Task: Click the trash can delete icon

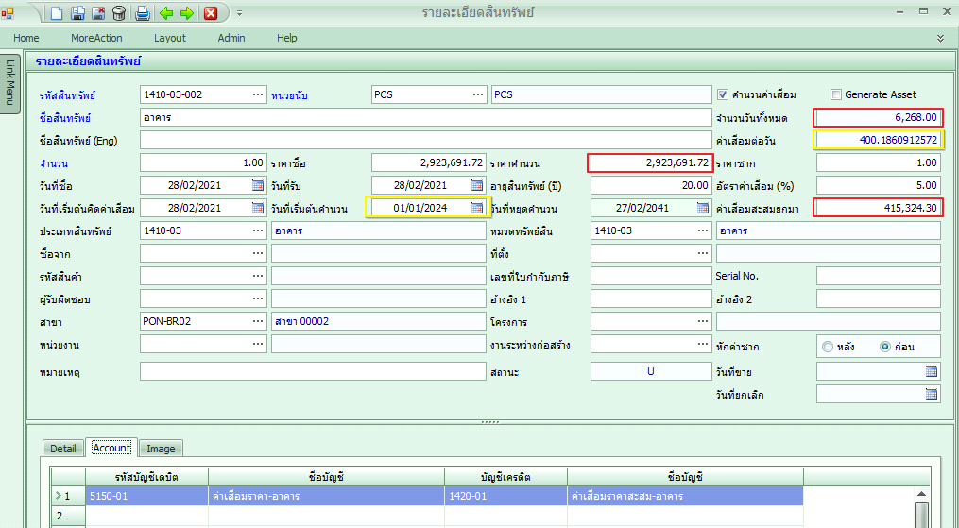Action: click(119, 13)
